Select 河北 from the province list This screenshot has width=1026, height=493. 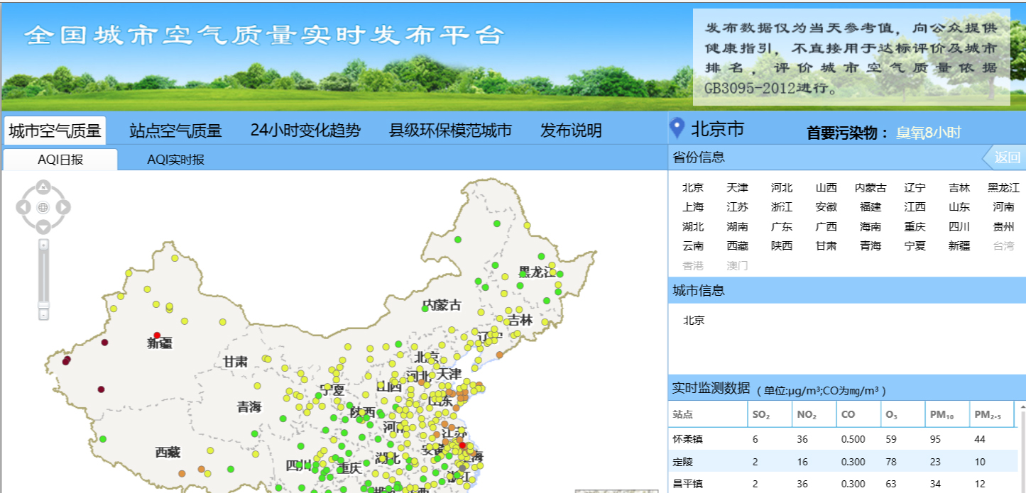[780, 188]
